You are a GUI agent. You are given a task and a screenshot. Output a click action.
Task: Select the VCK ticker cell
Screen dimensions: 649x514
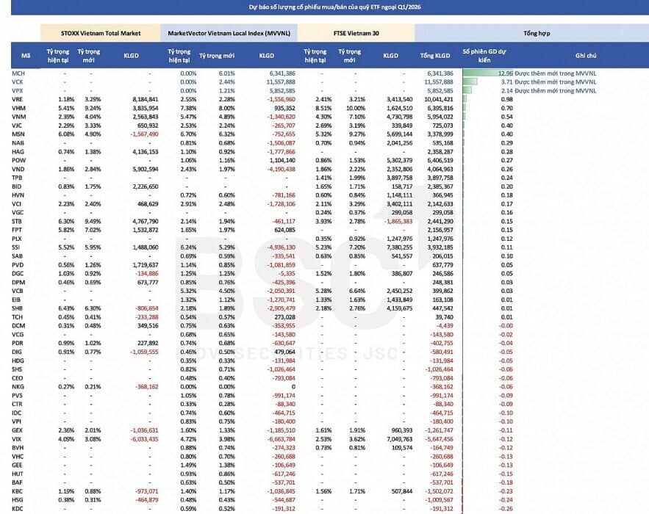tap(18, 82)
